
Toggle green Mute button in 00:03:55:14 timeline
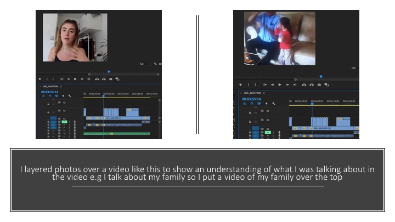[268, 132]
